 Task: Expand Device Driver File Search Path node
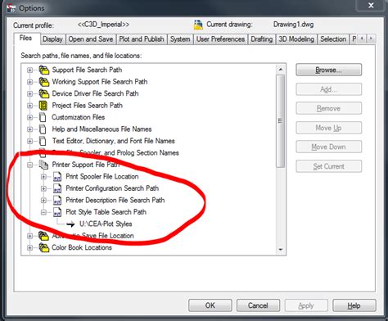coord(29,94)
